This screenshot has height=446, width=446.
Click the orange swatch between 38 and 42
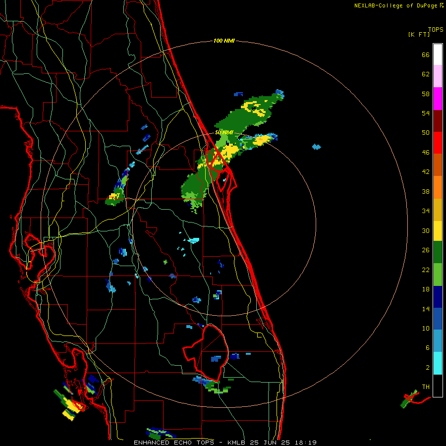438,187
